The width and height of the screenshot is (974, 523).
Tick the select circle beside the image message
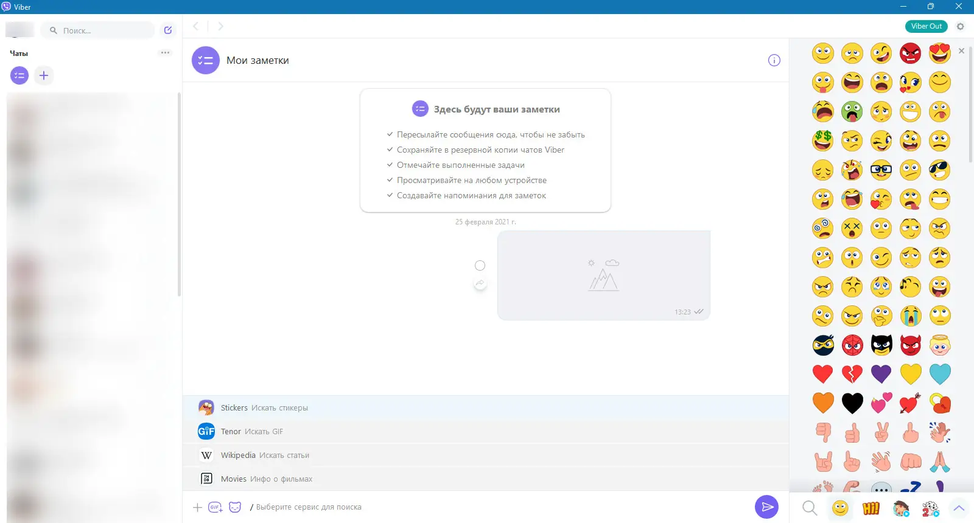tap(480, 265)
